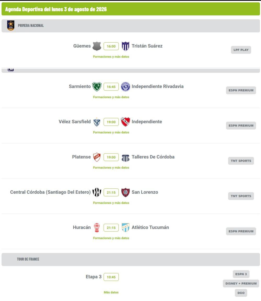Click the DISNEY + PREMIUM channel button
The width and height of the screenshot is (261, 301).
click(x=241, y=283)
